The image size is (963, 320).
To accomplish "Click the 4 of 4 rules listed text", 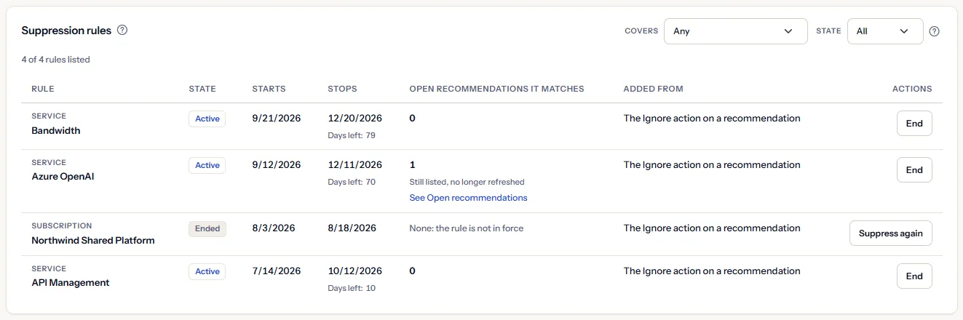I will pos(55,60).
